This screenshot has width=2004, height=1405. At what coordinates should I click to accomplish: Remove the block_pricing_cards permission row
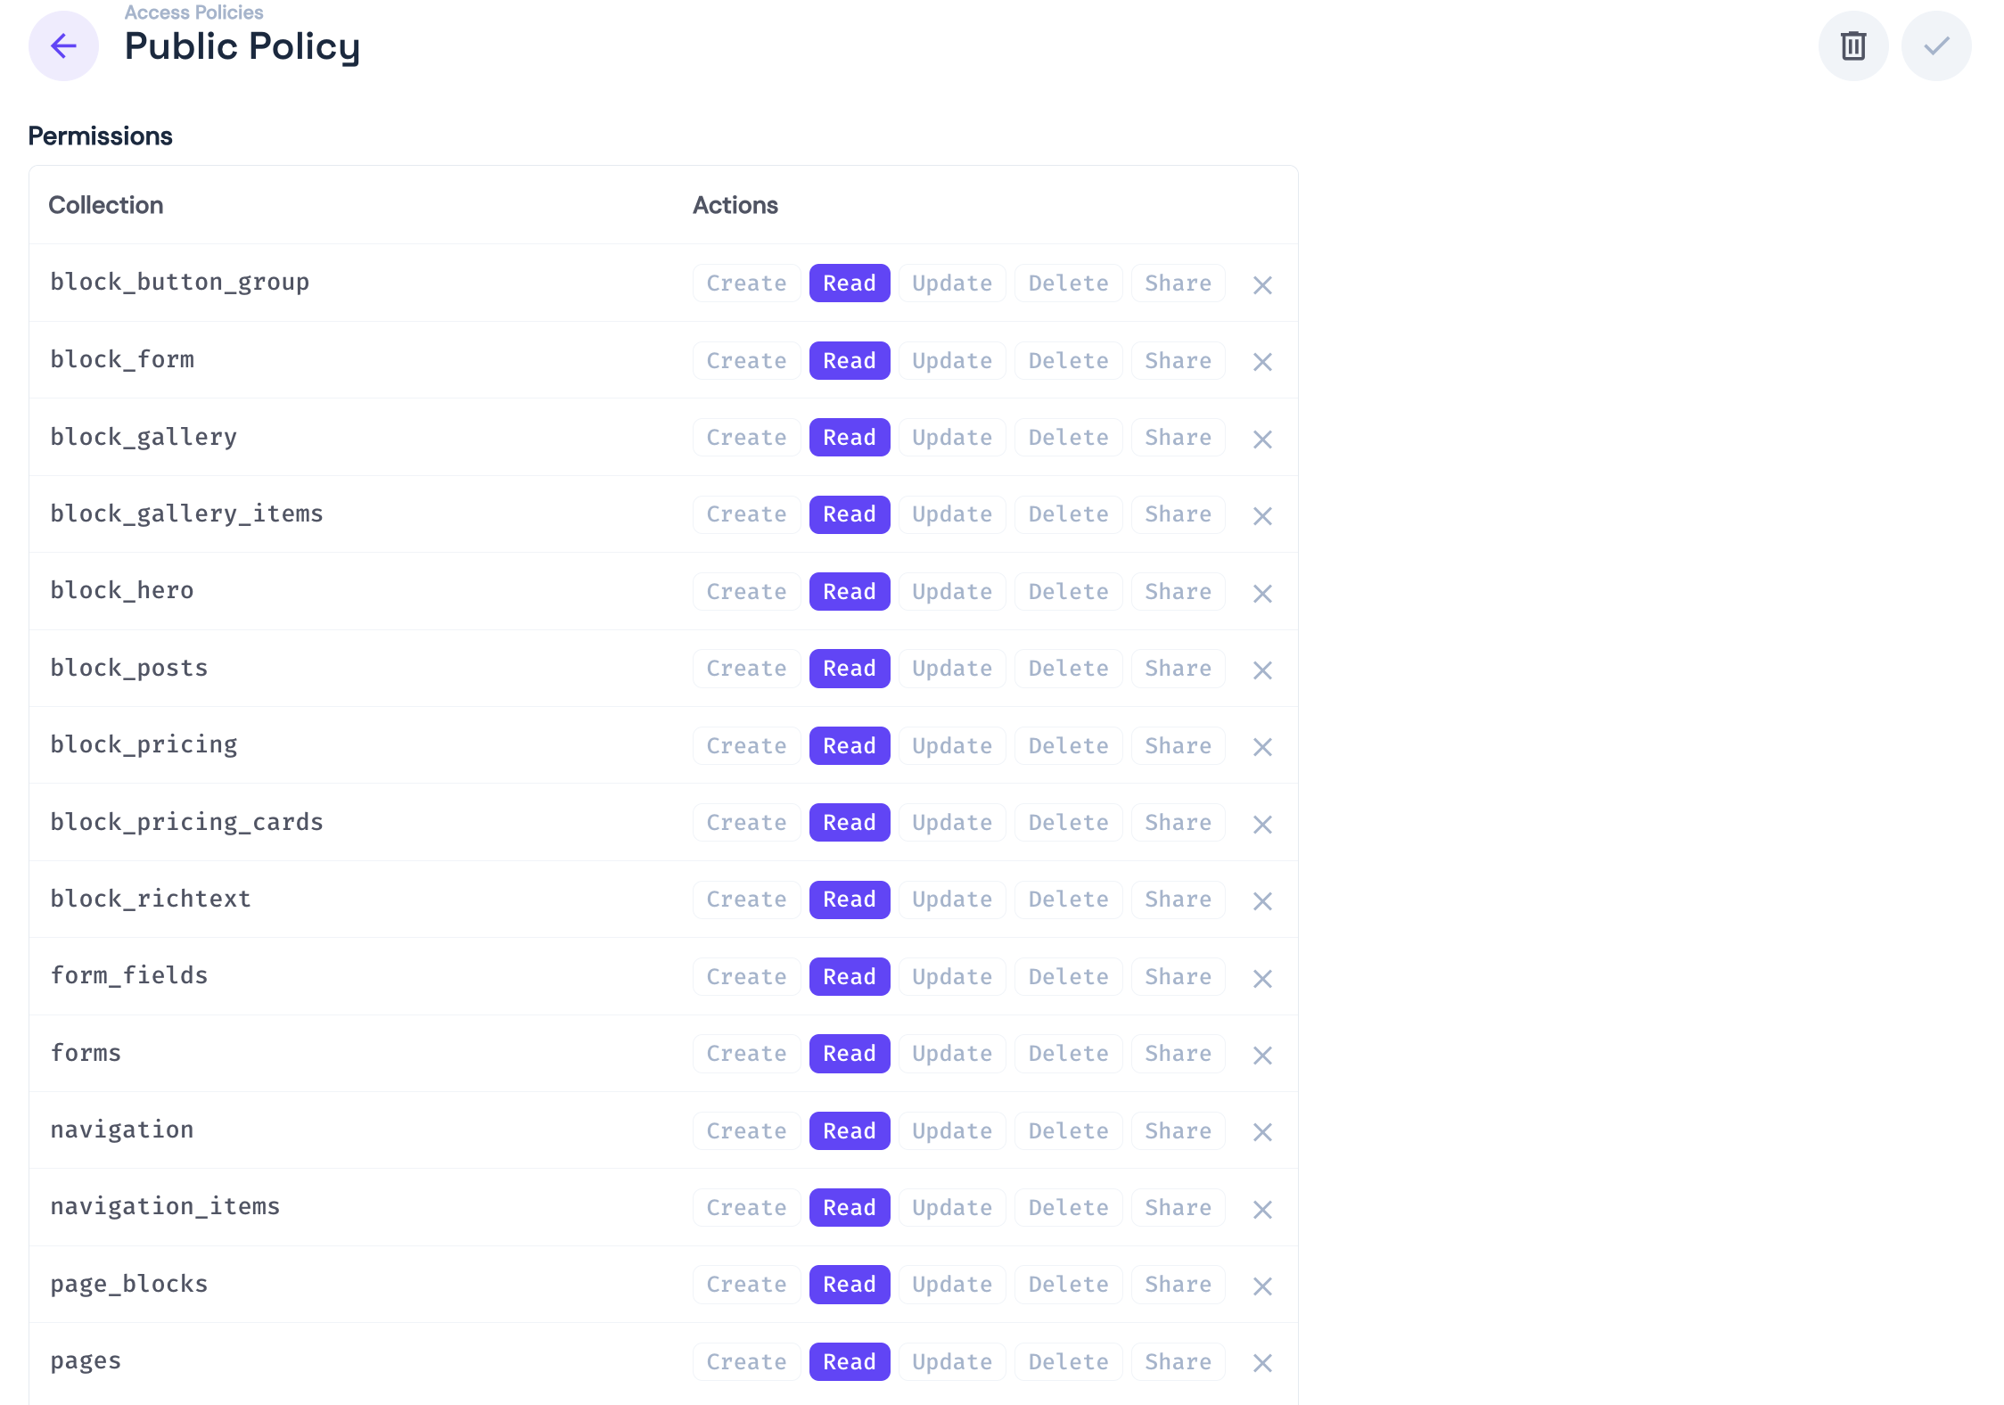pos(1261,825)
